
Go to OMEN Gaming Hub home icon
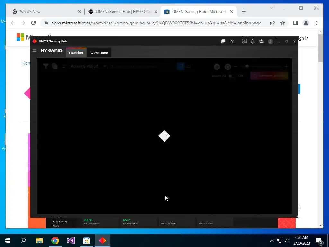point(232,41)
